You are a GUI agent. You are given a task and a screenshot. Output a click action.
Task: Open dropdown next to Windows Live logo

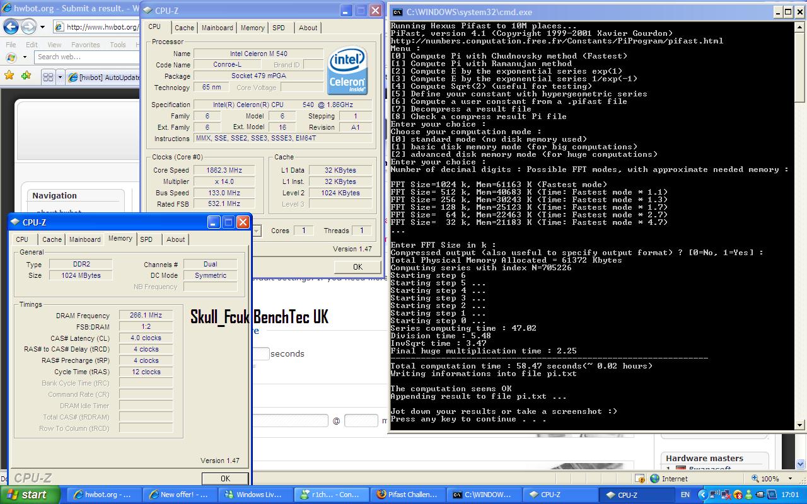click(25, 57)
